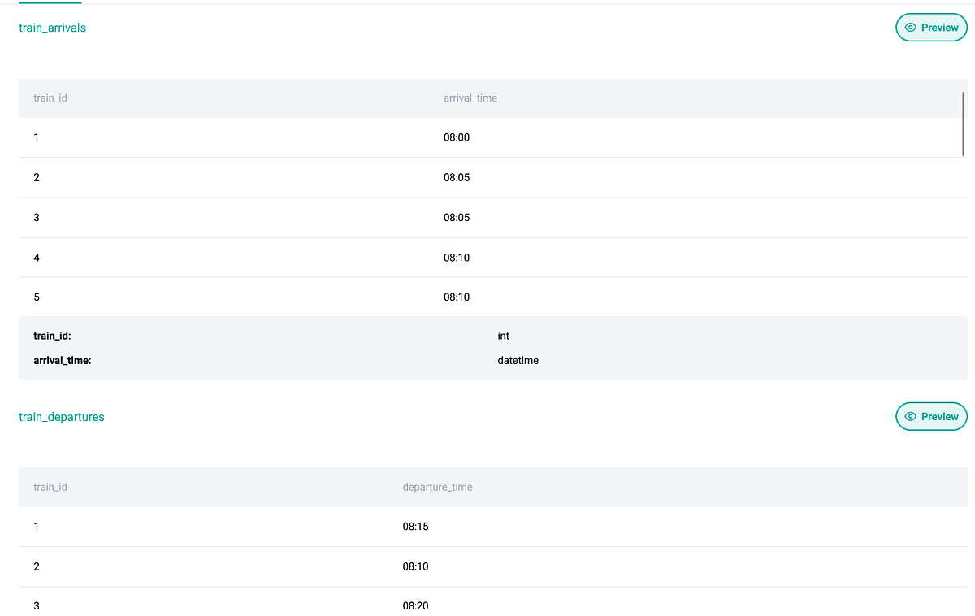Click the 'datetime' data type value

tap(518, 360)
